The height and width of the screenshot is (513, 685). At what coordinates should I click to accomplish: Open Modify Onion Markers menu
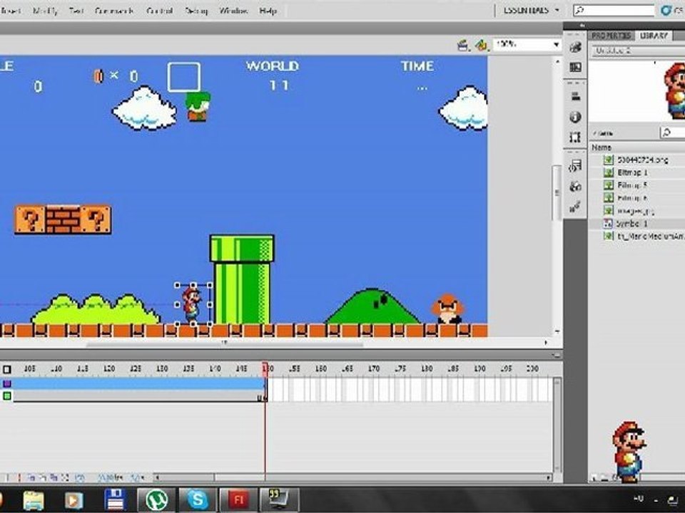tap(65, 477)
